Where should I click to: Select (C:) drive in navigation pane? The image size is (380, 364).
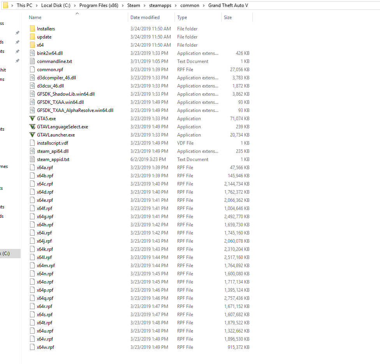[x=10, y=254]
